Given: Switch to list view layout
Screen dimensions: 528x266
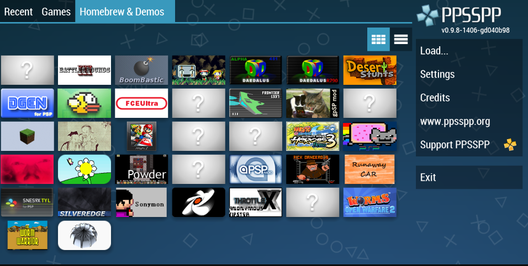Looking at the screenshot, I should (x=401, y=39).
